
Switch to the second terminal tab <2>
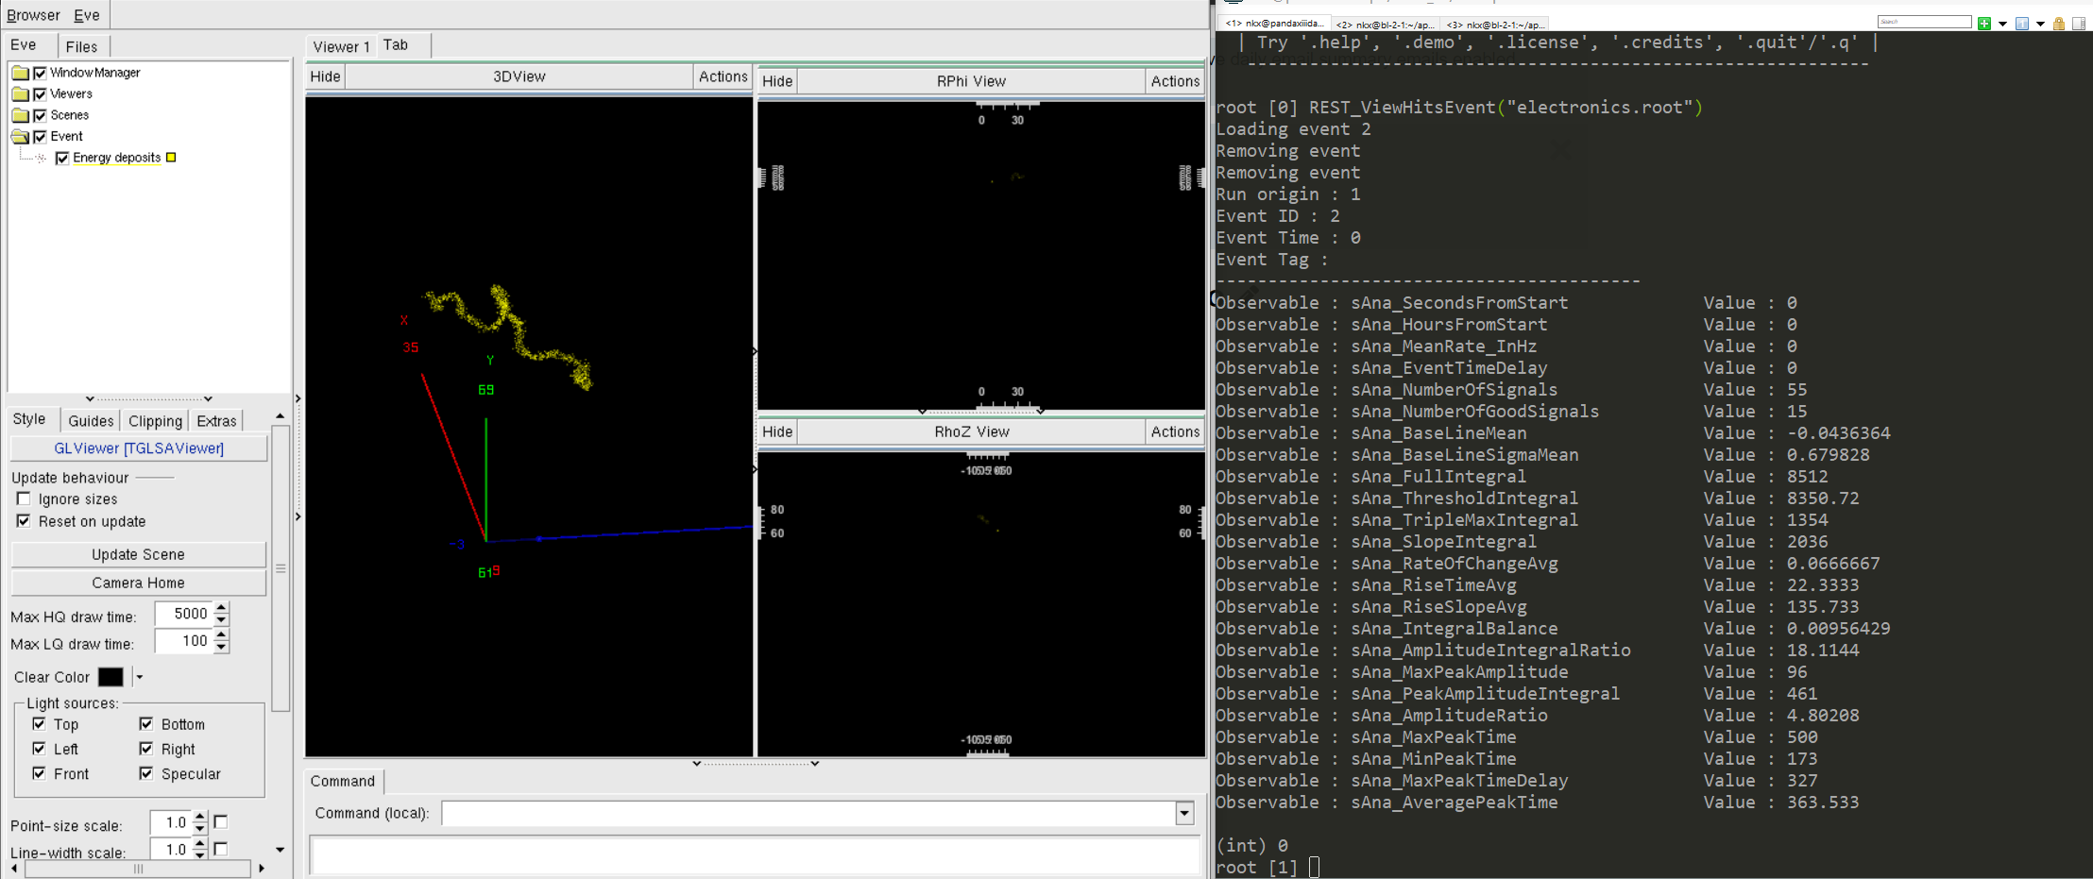(1385, 25)
